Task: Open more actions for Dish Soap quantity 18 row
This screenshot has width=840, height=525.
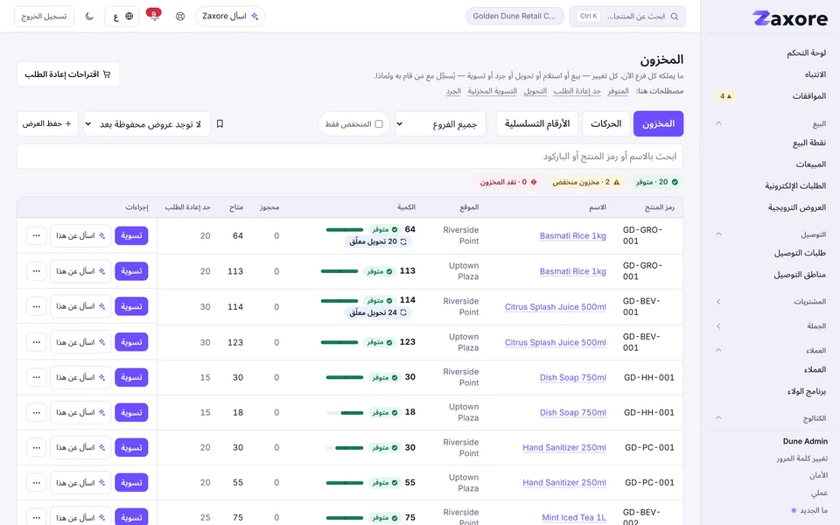Action: [37, 412]
